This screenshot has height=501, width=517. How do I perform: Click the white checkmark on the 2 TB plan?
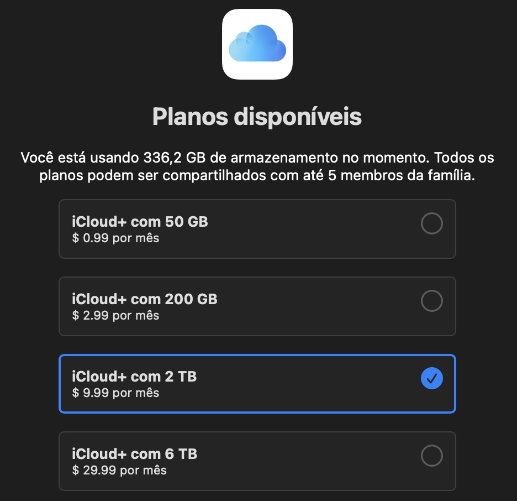432,378
